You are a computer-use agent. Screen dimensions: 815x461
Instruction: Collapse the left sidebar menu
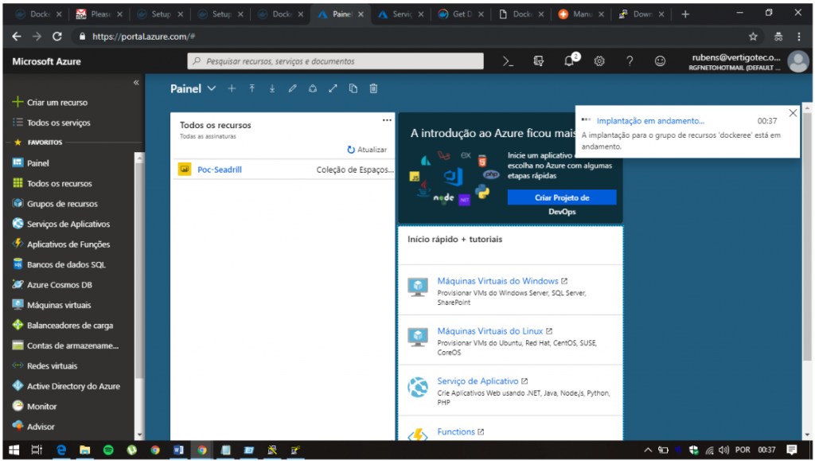click(136, 83)
